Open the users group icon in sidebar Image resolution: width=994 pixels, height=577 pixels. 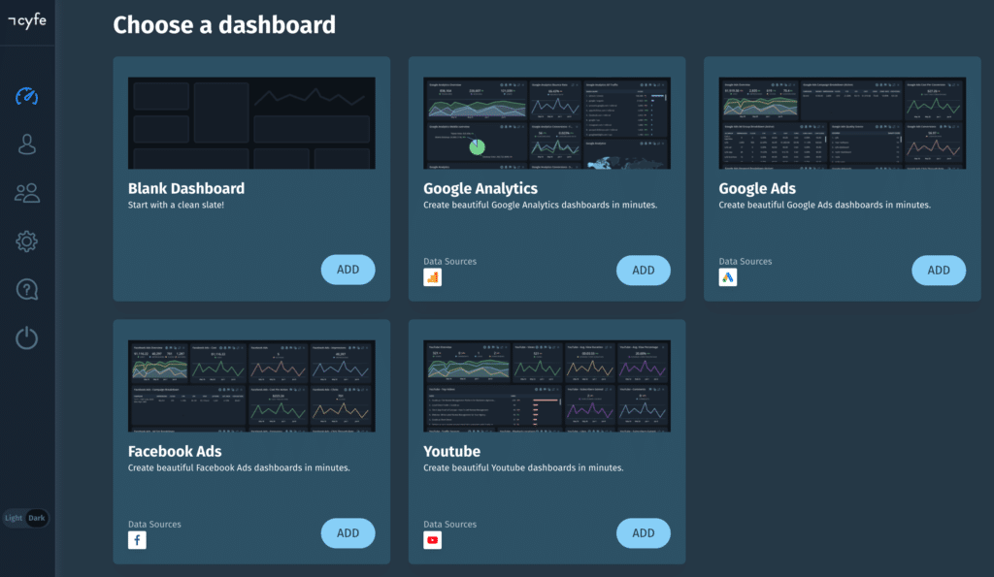[26, 193]
